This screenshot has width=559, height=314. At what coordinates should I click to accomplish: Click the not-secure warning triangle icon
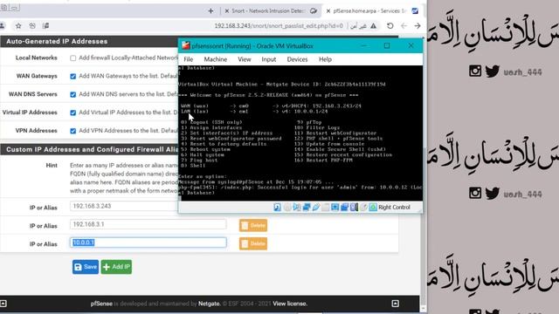pyautogui.click(x=373, y=25)
